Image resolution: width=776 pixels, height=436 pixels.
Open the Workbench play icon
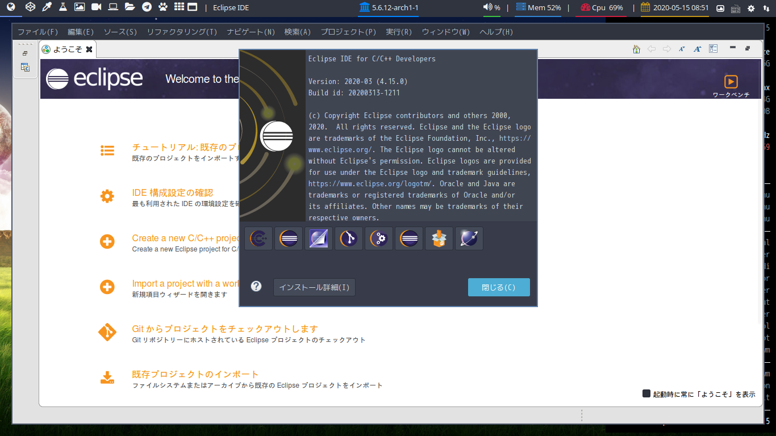(x=731, y=81)
